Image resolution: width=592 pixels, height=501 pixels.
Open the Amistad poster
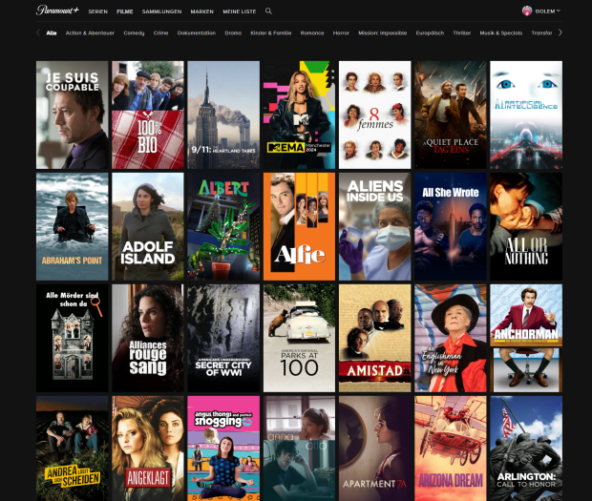pos(375,338)
